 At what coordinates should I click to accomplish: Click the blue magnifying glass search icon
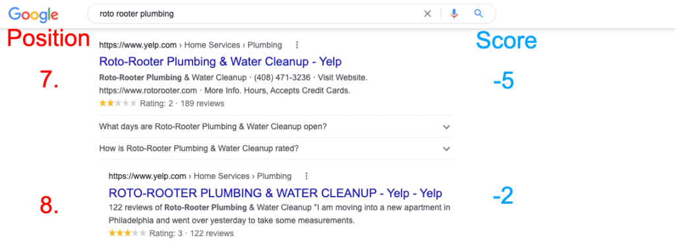[479, 14]
